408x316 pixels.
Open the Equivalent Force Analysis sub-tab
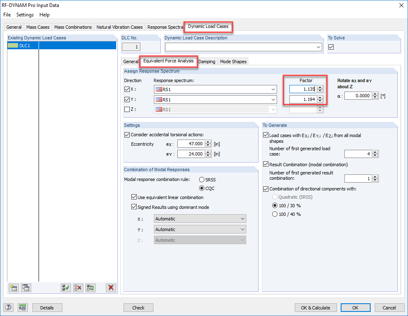168,61
